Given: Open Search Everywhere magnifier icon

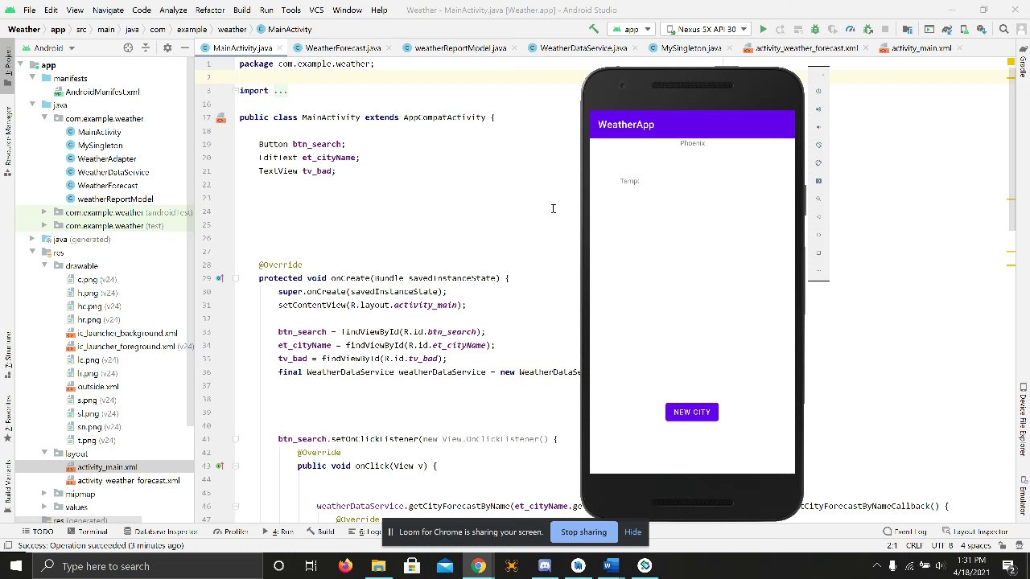Looking at the screenshot, I should pos(1003,29).
